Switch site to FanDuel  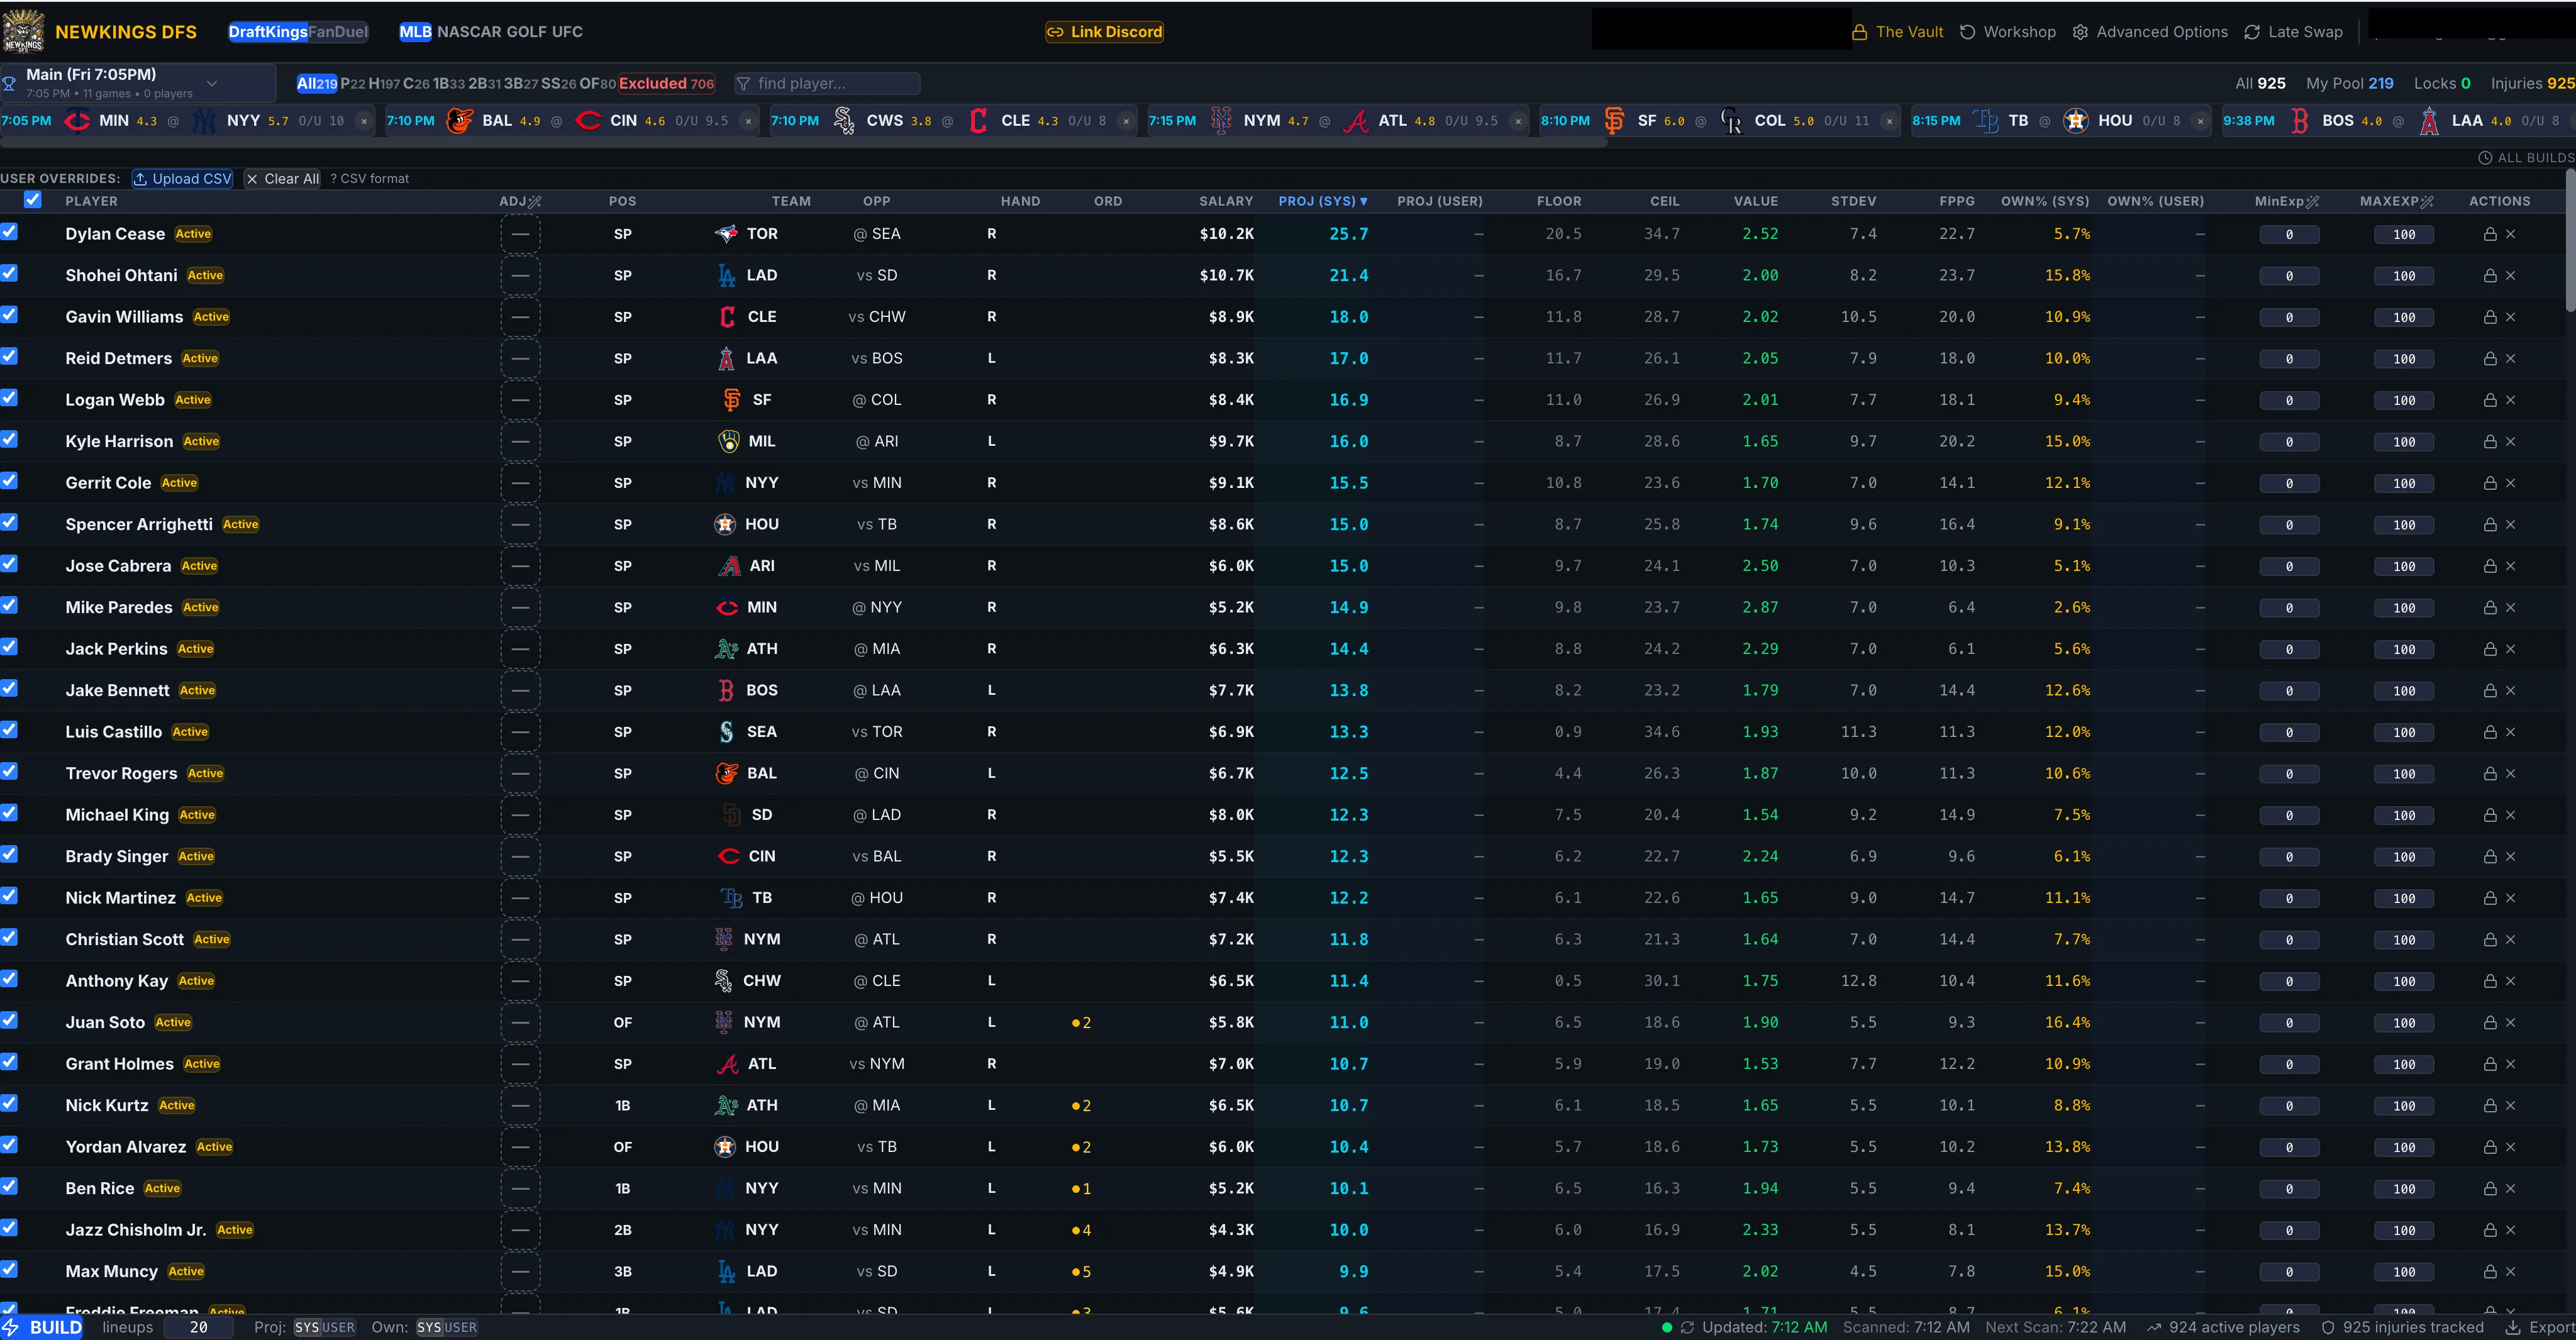coord(338,32)
